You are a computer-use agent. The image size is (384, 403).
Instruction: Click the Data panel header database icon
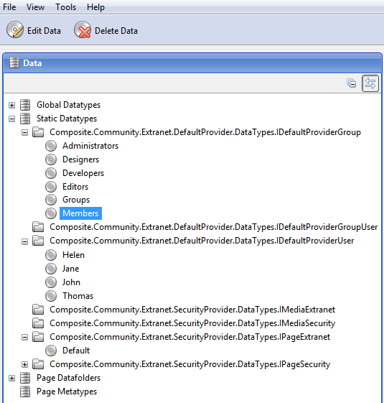coord(14,63)
